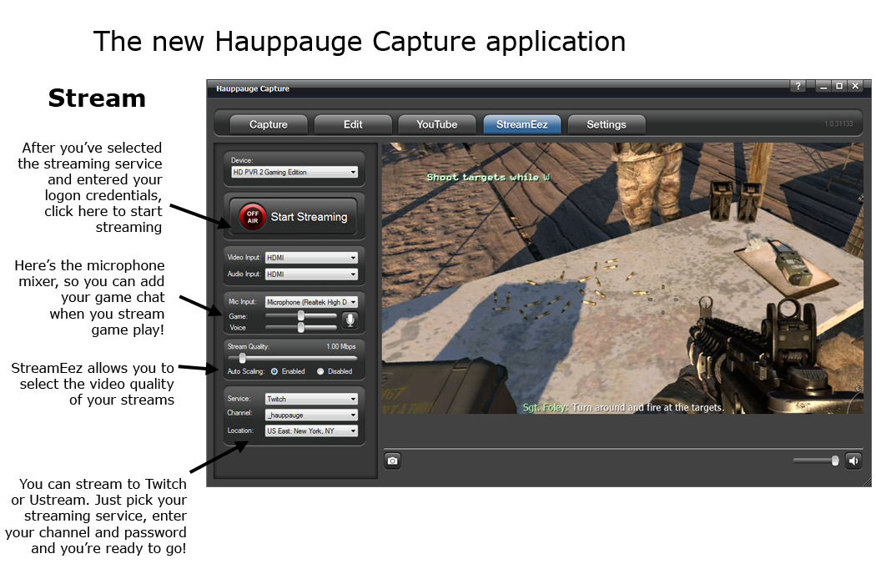Click the Voice volume slider handle
Viewport: 876px width, 584px height.
(300, 328)
